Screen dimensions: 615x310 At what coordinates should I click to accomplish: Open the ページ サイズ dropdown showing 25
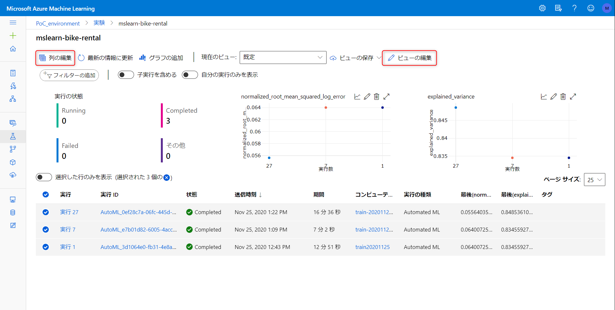(x=595, y=180)
